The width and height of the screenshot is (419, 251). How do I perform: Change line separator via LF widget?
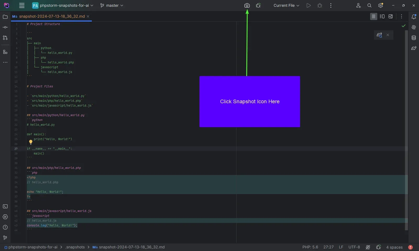tap(341, 247)
